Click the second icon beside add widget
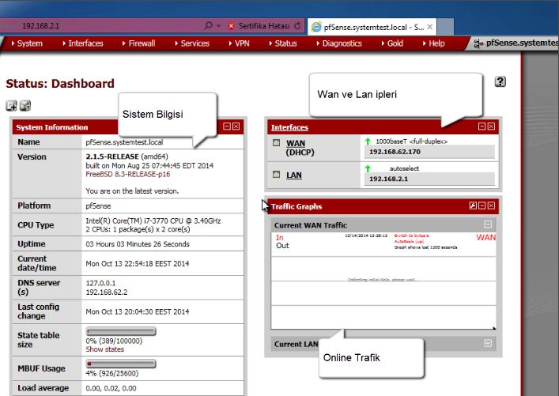 (x=25, y=105)
